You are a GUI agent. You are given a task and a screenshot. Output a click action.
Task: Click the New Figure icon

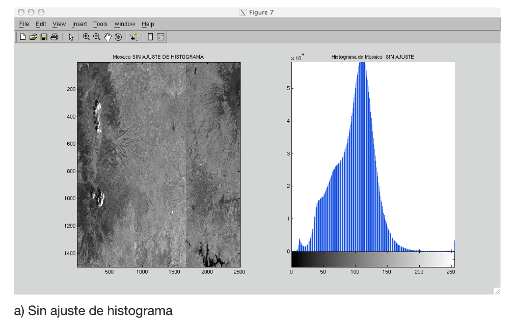(x=23, y=37)
